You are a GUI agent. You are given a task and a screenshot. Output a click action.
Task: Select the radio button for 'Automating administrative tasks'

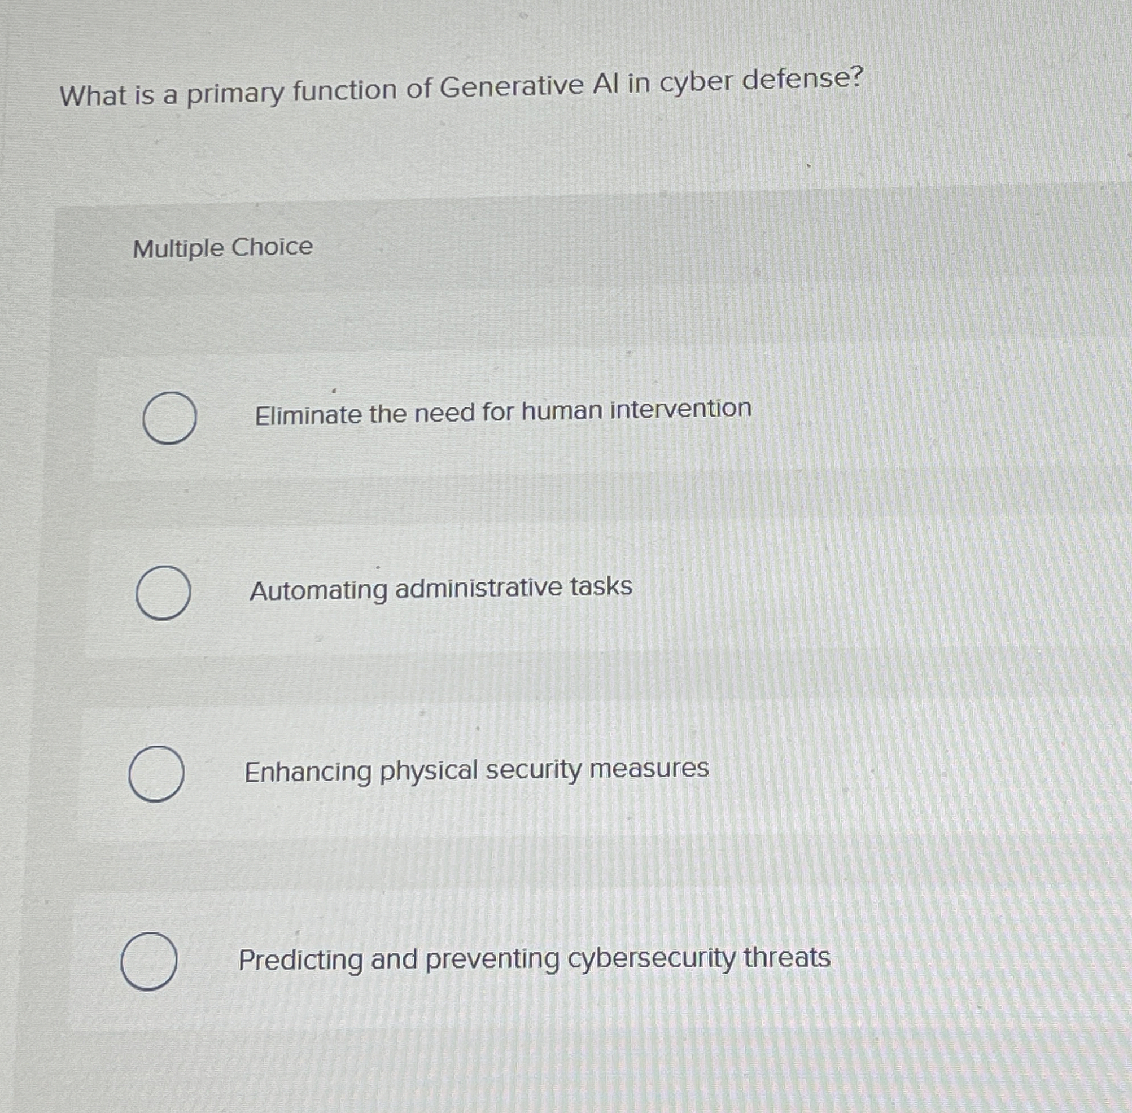tap(164, 593)
